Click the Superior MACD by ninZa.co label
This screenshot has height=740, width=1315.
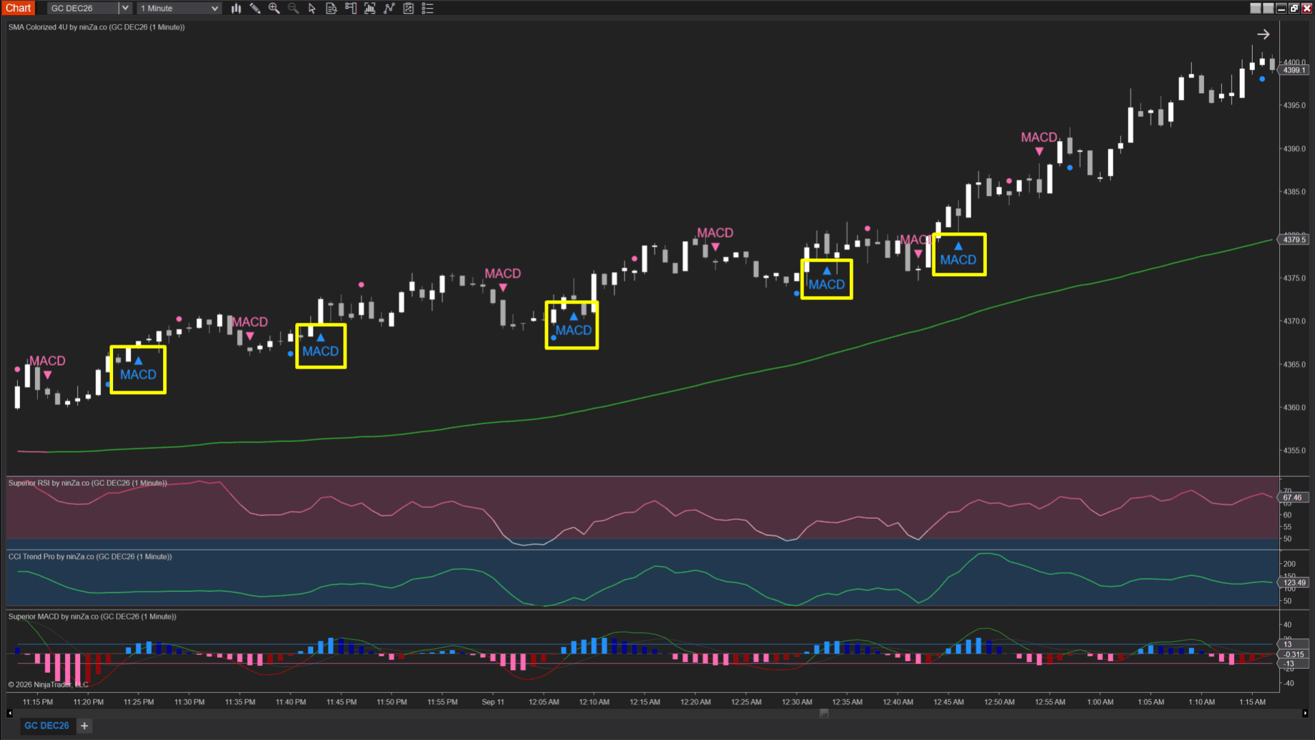92,617
